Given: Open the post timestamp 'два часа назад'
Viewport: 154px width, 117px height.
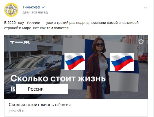Looking at the screenshot, I should (x=35, y=12).
